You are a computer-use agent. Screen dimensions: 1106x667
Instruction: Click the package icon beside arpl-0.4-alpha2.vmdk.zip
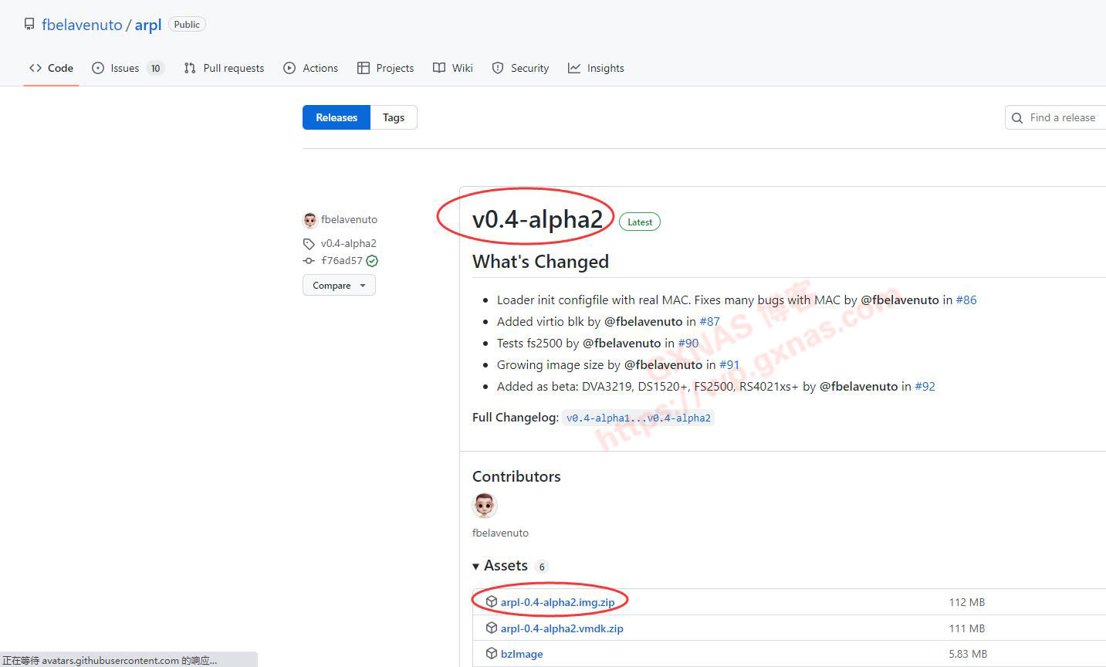pos(491,628)
